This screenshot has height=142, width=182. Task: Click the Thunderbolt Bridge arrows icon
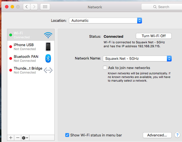pos(48,70)
